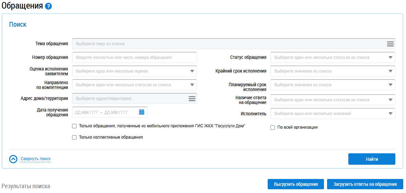This screenshot has width=406, height=193.
Task: Click the Загрузить ответы на обращения button
Action: pos(365,184)
